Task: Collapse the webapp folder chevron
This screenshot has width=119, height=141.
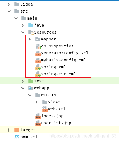Action: (x=23, y=88)
